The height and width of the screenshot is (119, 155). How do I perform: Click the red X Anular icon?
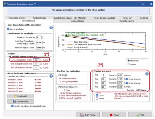(111, 115)
